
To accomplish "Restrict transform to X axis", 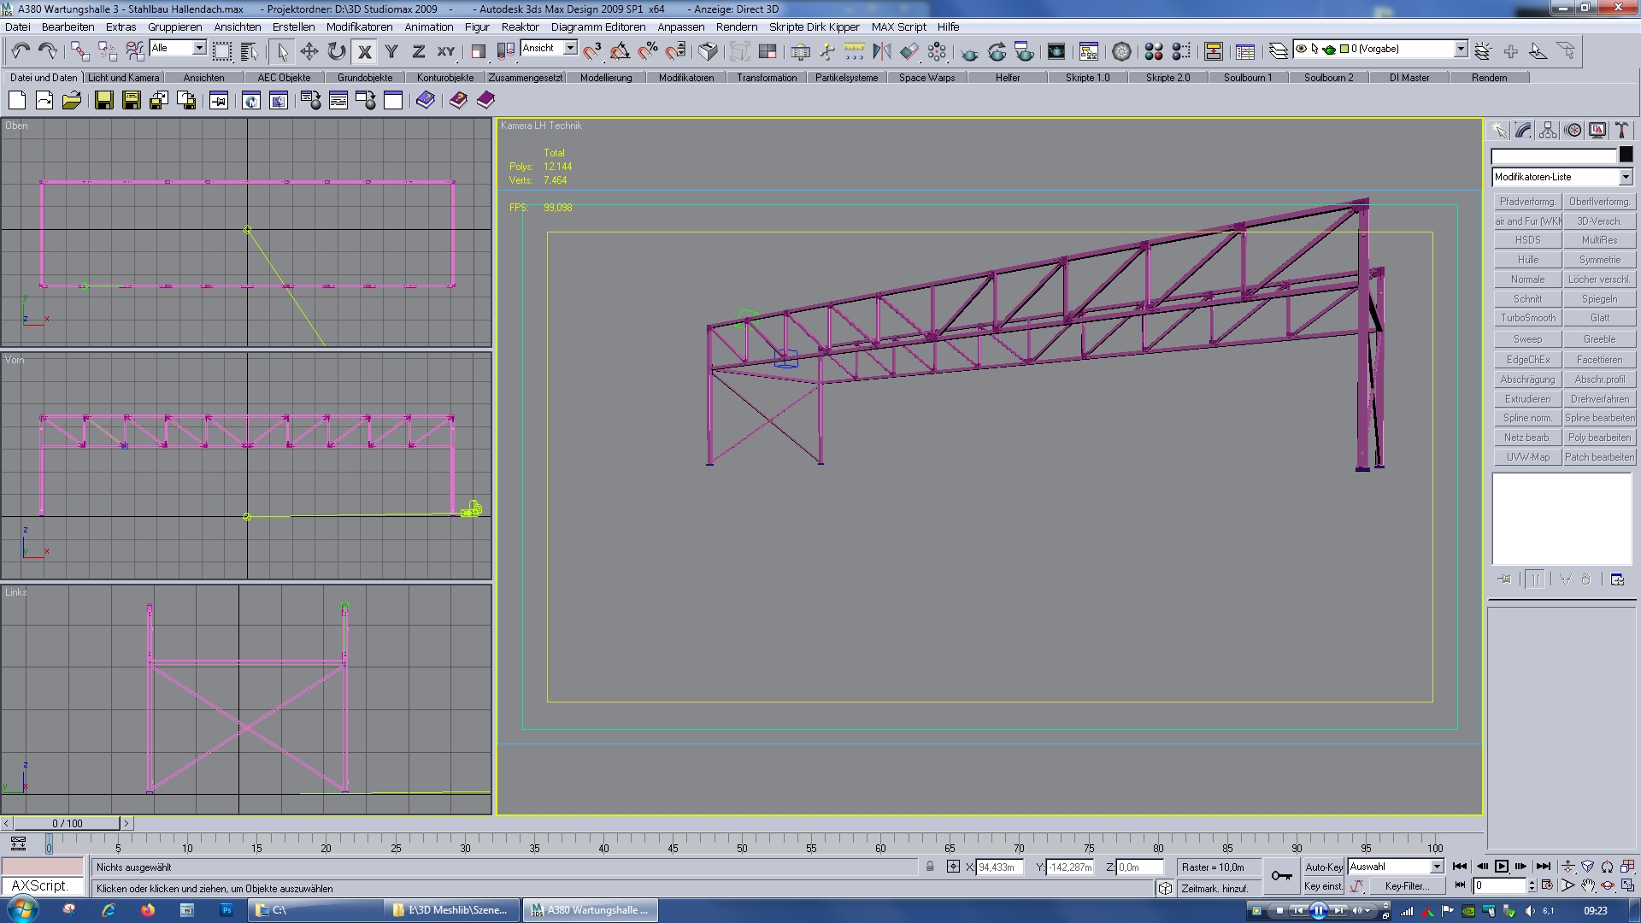I will [x=365, y=51].
